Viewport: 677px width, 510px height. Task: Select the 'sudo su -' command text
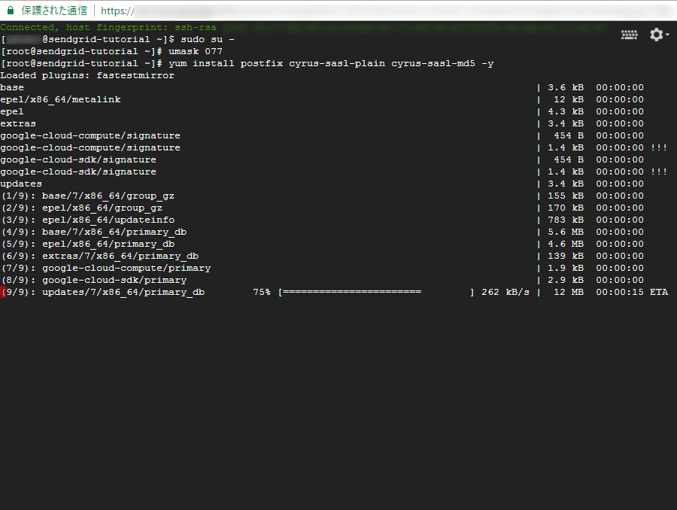click(x=208, y=39)
